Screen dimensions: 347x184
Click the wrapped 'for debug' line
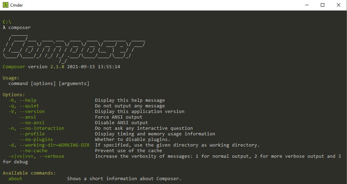[x=15, y=162]
